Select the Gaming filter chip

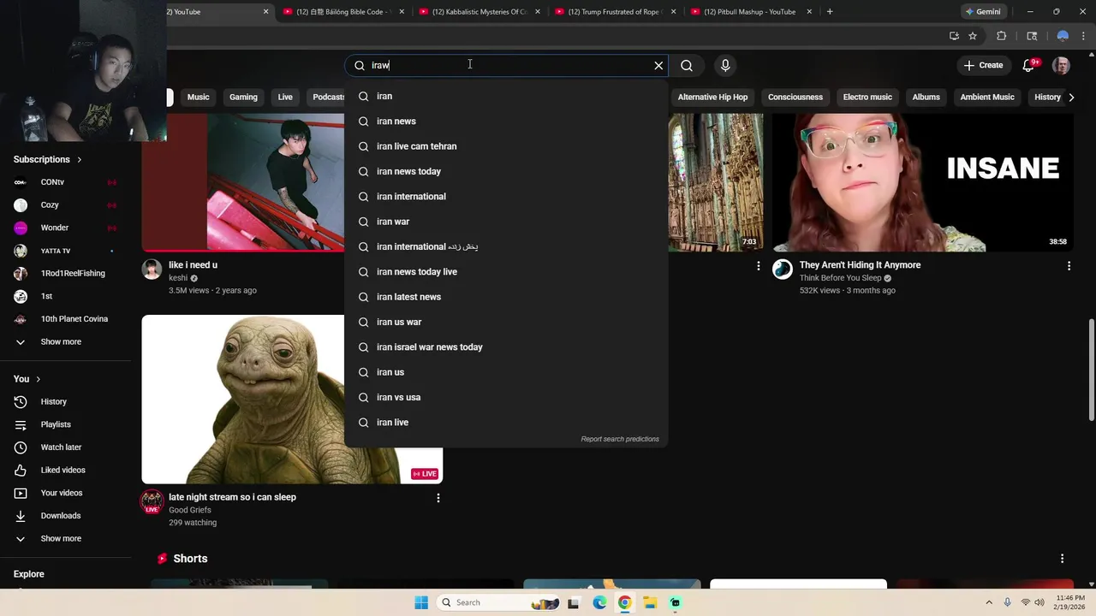[x=243, y=97]
